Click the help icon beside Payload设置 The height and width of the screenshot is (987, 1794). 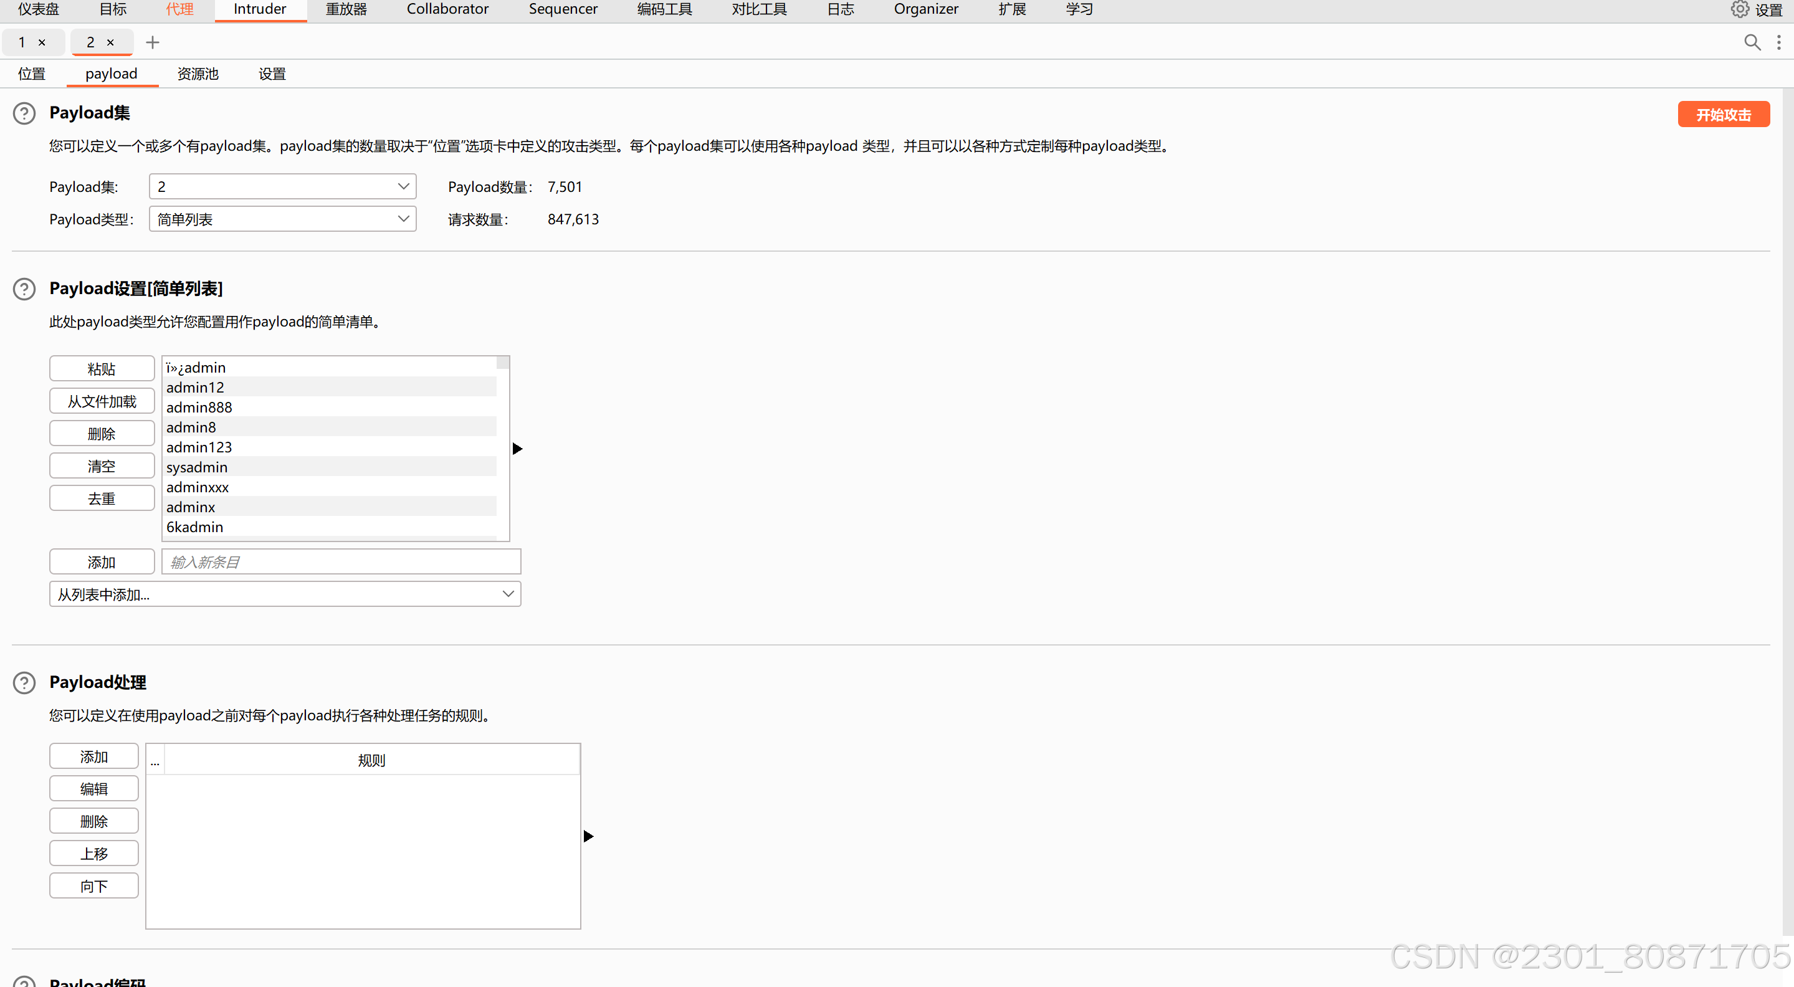(x=24, y=288)
